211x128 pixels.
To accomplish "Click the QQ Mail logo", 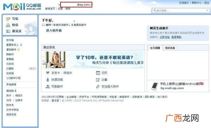I will tap(22, 6).
